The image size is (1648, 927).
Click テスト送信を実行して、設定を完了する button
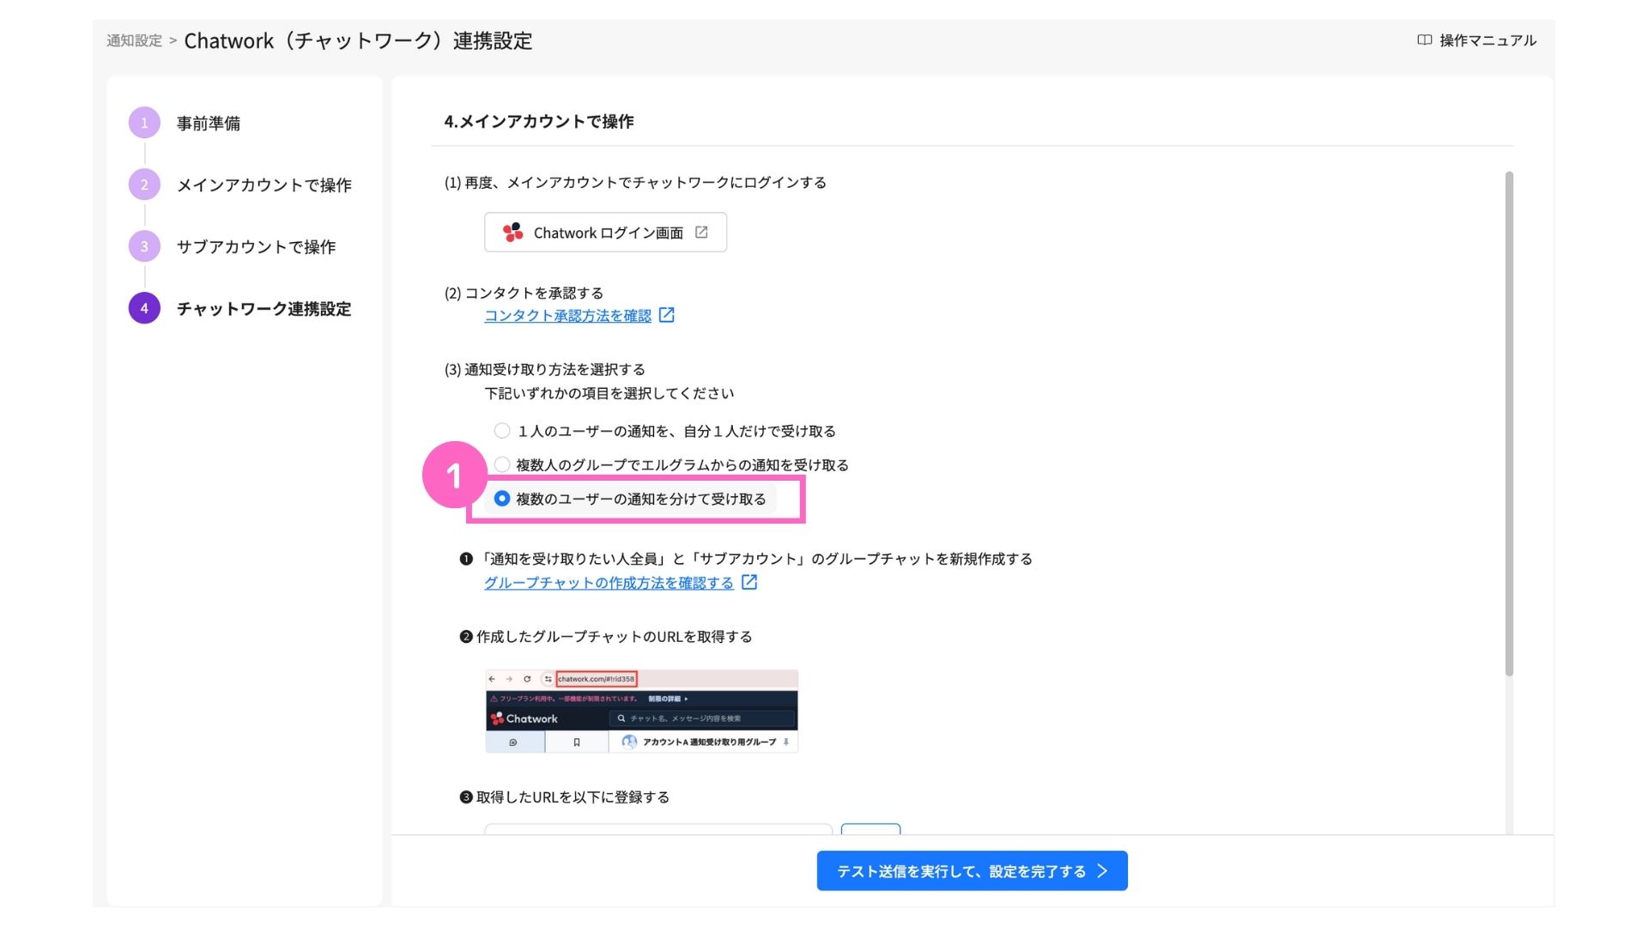(972, 871)
